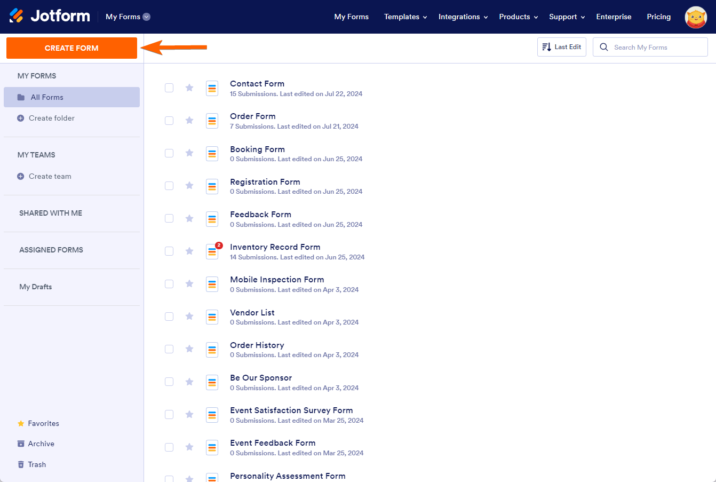Open the My Forms switcher dropdown
The image size is (716, 482).
pos(128,17)
